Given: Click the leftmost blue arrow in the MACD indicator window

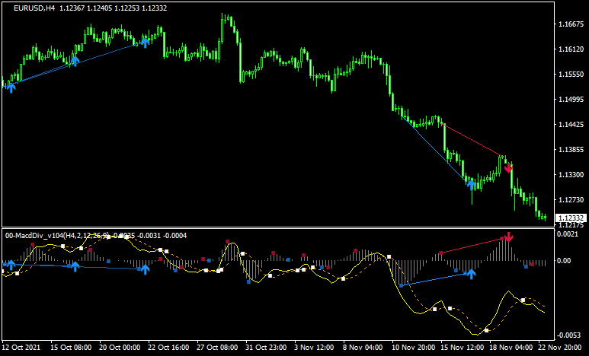Looking at the screenshot, I should (11, 265).
